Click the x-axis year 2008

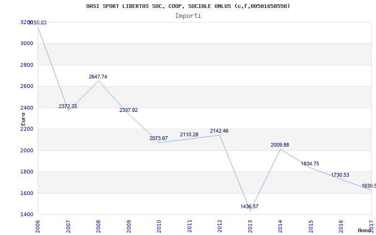tap(98, 227)
